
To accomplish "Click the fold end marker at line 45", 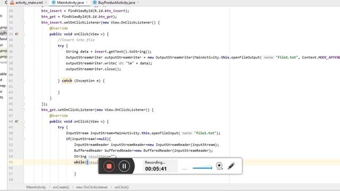I will [x=23, y=104].
